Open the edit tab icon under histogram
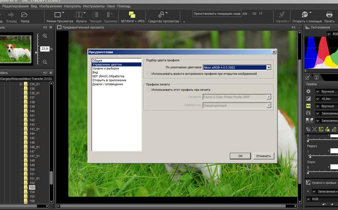 pyautogui.click(x=307, y=77)
